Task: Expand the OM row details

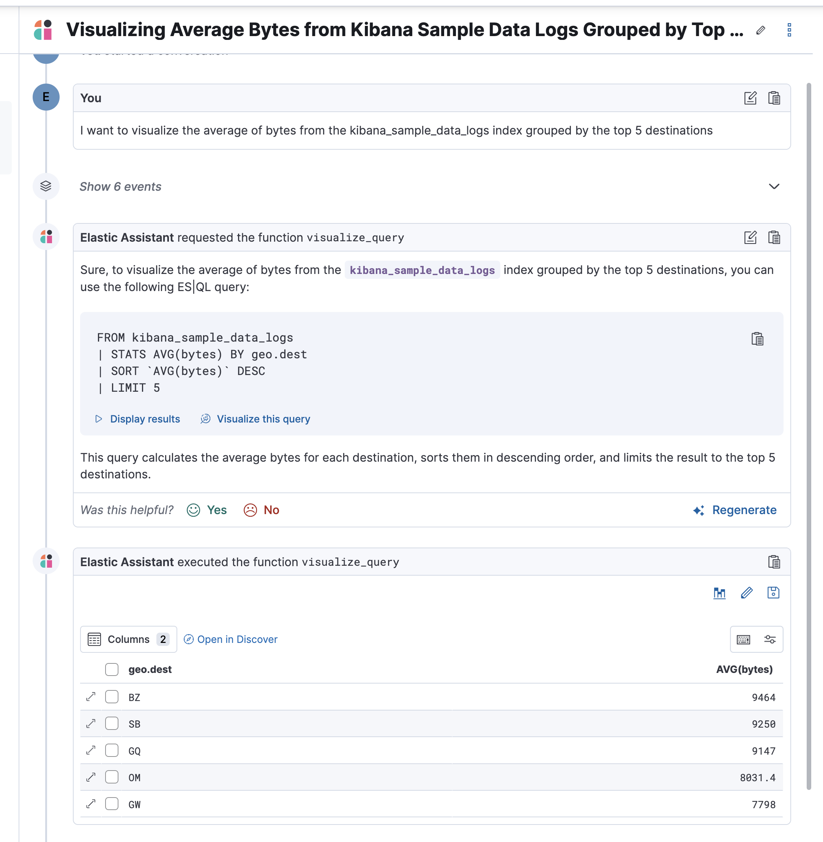Action: click(x=91, y=777)
